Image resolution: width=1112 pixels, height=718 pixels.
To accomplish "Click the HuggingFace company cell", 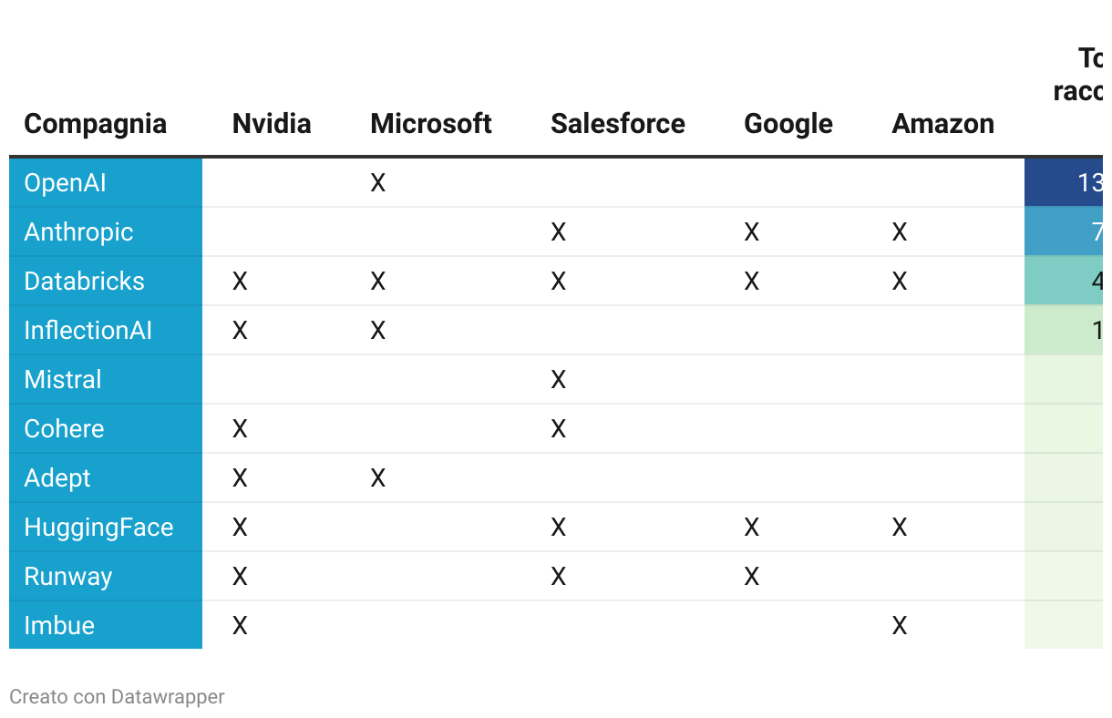I will click(98, 528).
